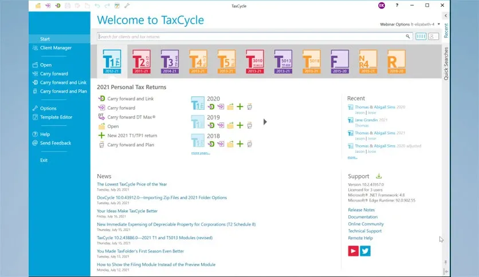Click the 2020 new return plus icon
The height and width of the screenshot is (277, 479).
tap(240, 107)
